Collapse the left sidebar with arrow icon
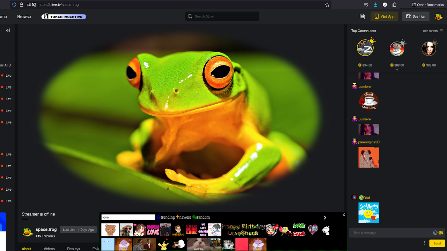The image size is (447, 251). click(8, 30)
